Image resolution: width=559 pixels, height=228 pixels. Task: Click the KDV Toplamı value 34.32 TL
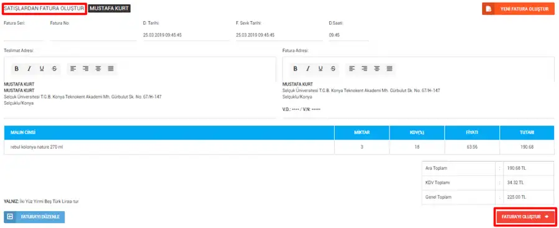(x=515, y=183)
